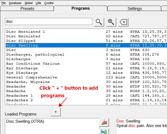Select the Disc Slipped program
The image size is (167, 134).
click(x=21, y=41)
